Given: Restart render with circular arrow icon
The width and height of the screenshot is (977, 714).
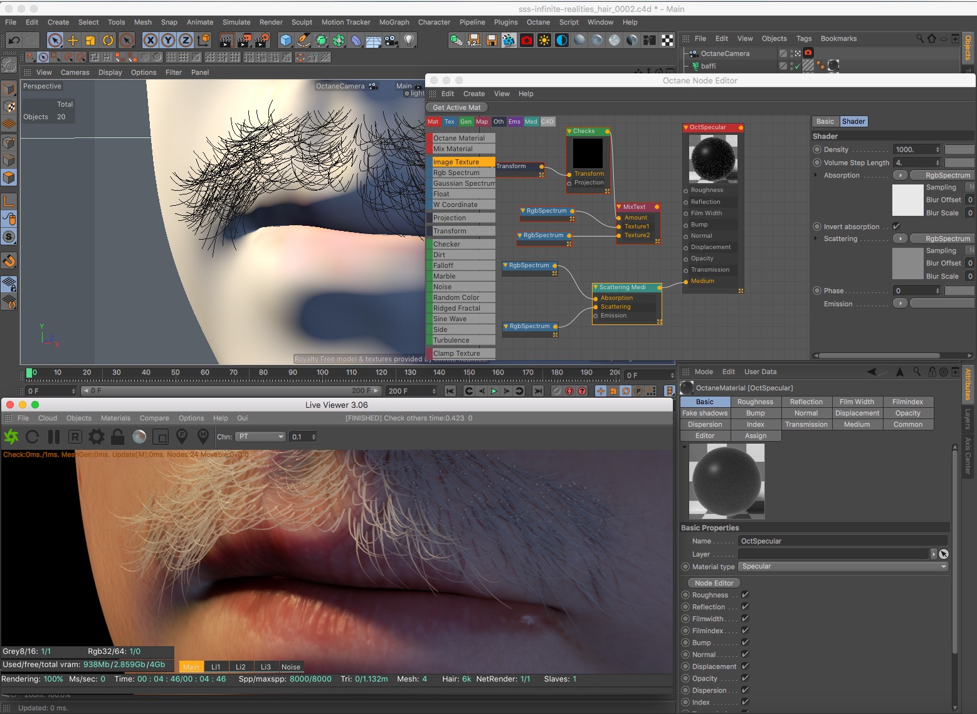Looking at the screenshot, I should pos(33,437).
